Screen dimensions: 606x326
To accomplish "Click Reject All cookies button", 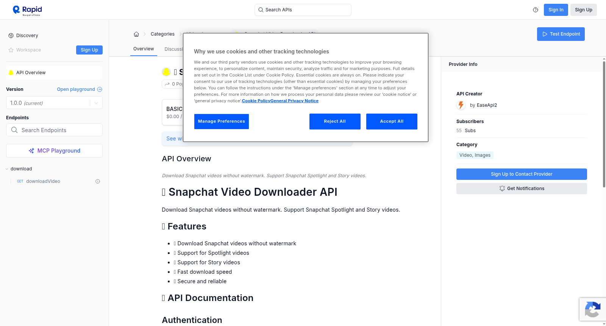I will click(335, 122).
